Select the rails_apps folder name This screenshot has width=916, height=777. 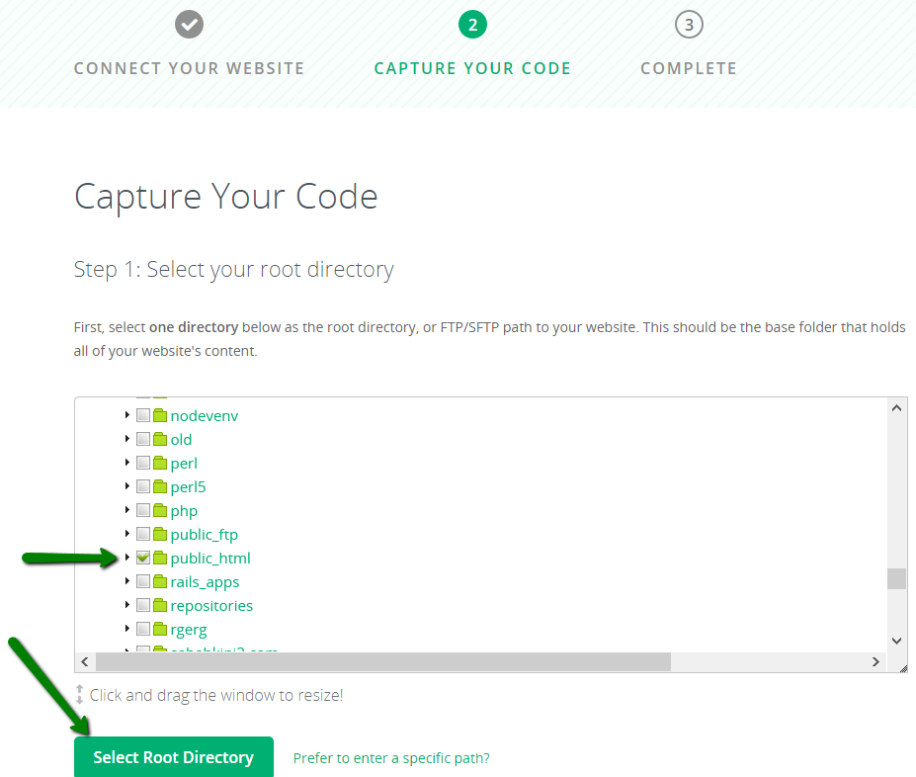tap(206, 582)
